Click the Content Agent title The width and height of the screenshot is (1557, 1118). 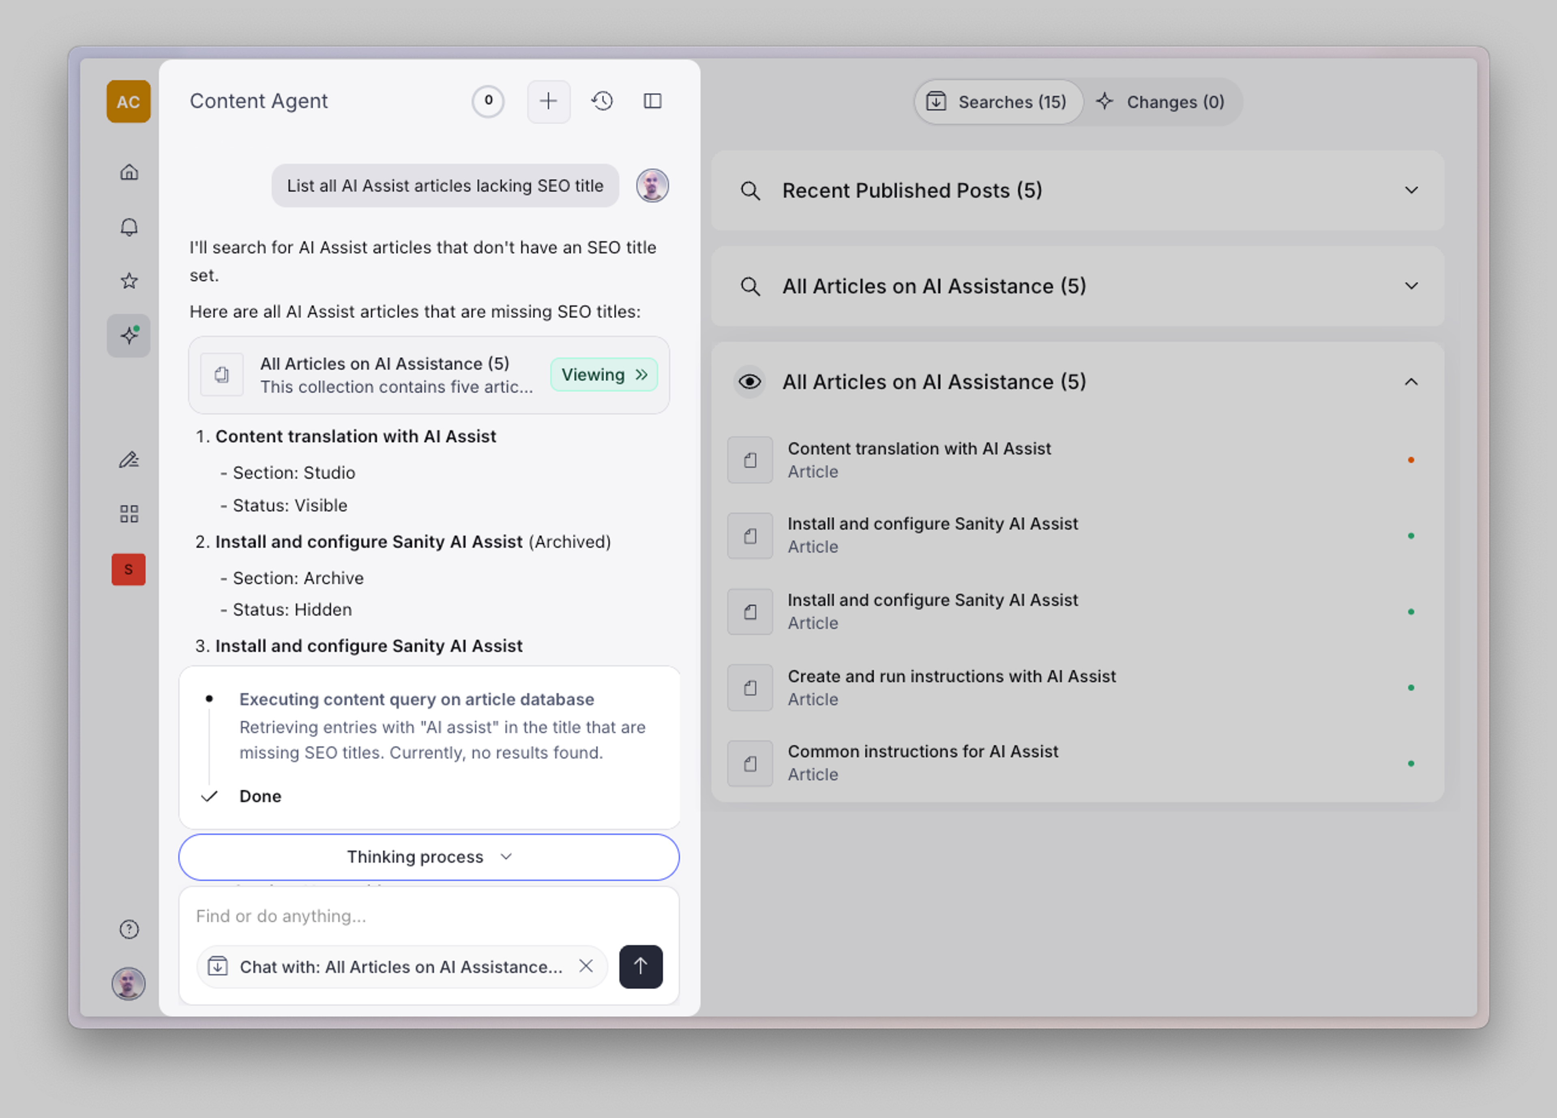point(259,101)
